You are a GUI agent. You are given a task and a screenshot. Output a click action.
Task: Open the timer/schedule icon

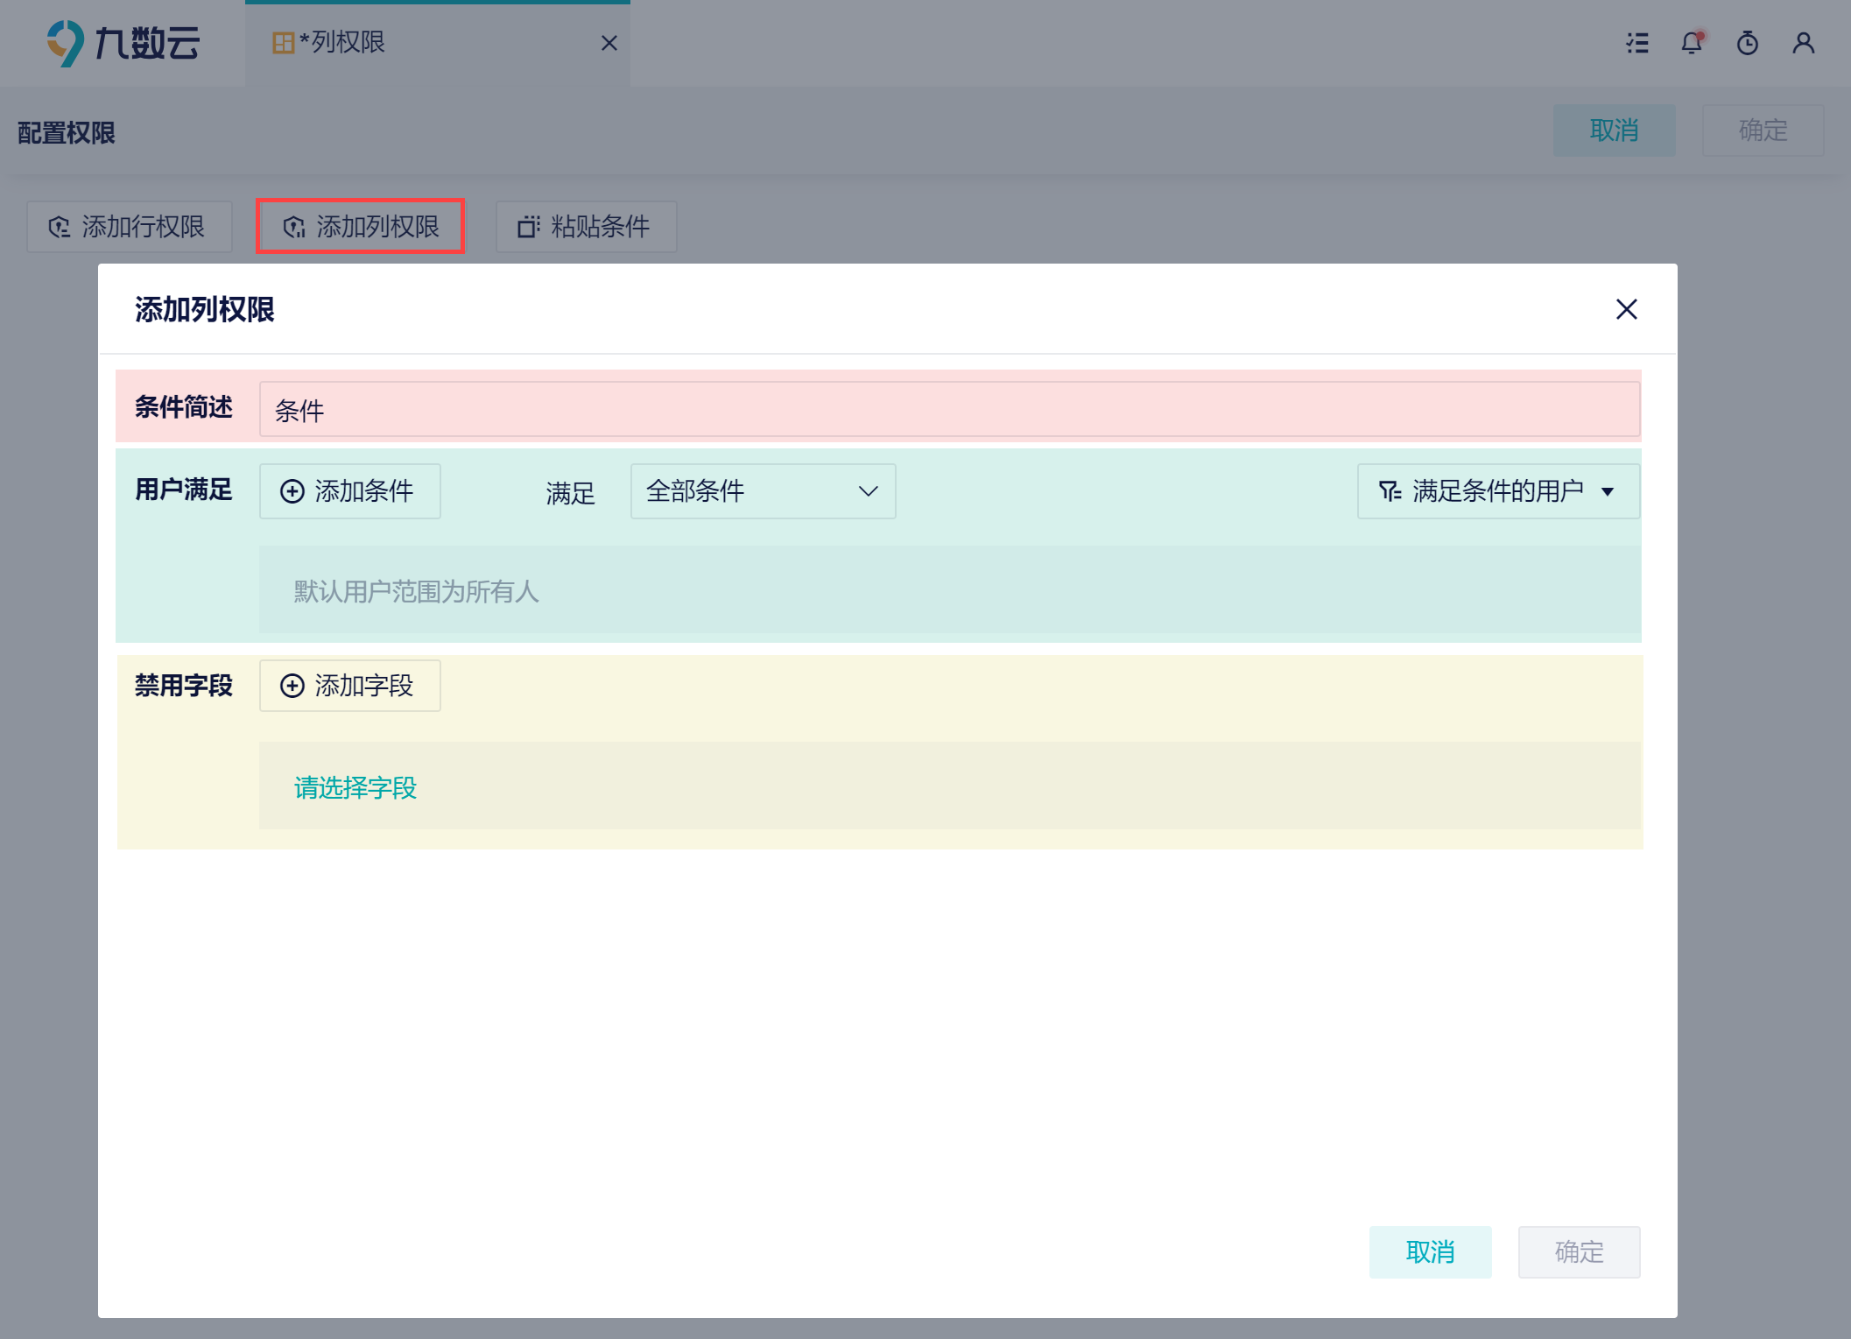point(1748,43)
